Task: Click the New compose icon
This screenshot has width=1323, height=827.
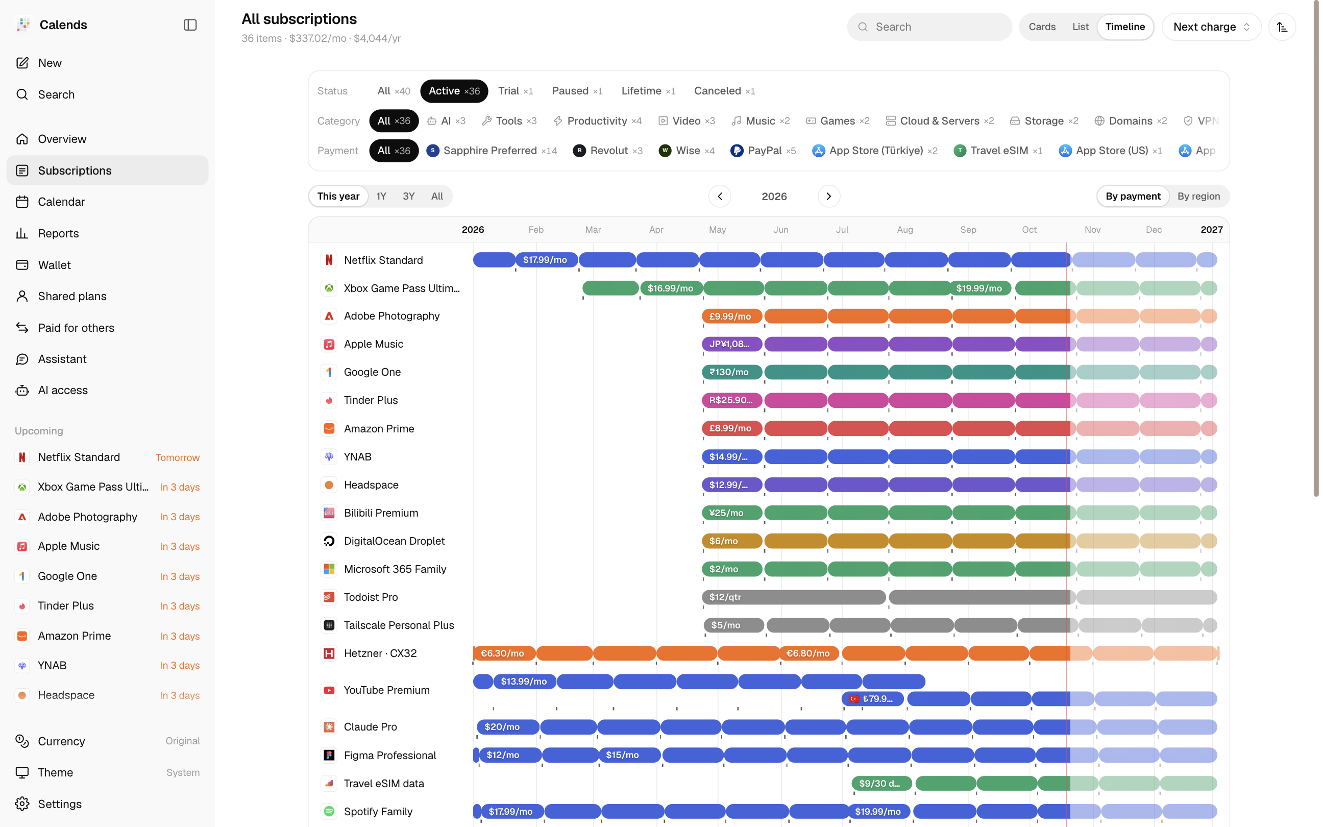Action: click(22, 63)
